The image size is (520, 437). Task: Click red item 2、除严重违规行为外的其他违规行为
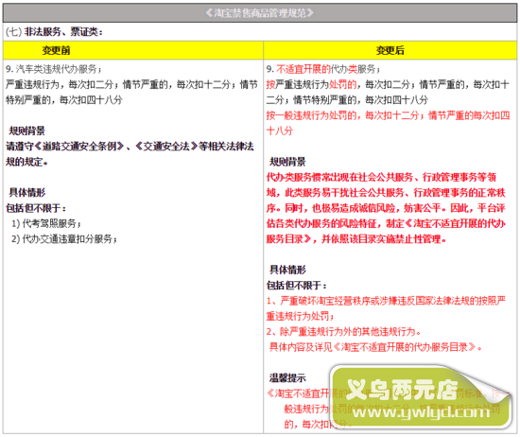pyautogui.click(x=343, y=331)
